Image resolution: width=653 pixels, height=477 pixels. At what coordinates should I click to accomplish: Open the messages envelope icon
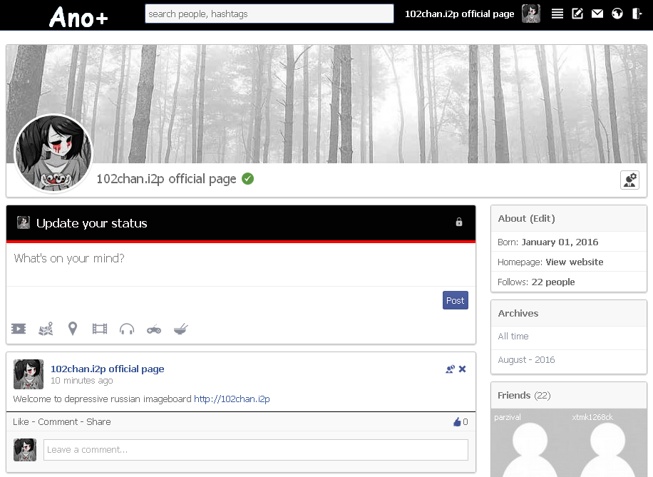597,14
